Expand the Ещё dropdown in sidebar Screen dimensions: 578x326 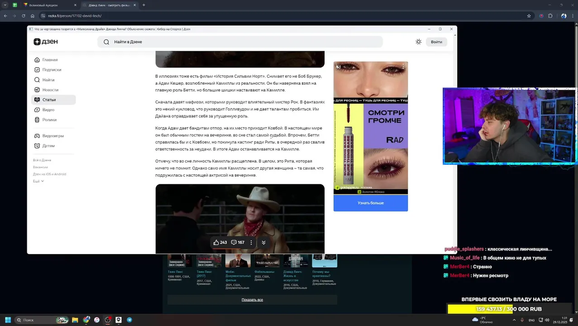click(38, 181)
